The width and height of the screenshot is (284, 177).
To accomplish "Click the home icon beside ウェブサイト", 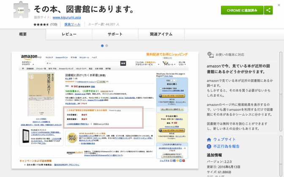I will click(x=209, y=139).
